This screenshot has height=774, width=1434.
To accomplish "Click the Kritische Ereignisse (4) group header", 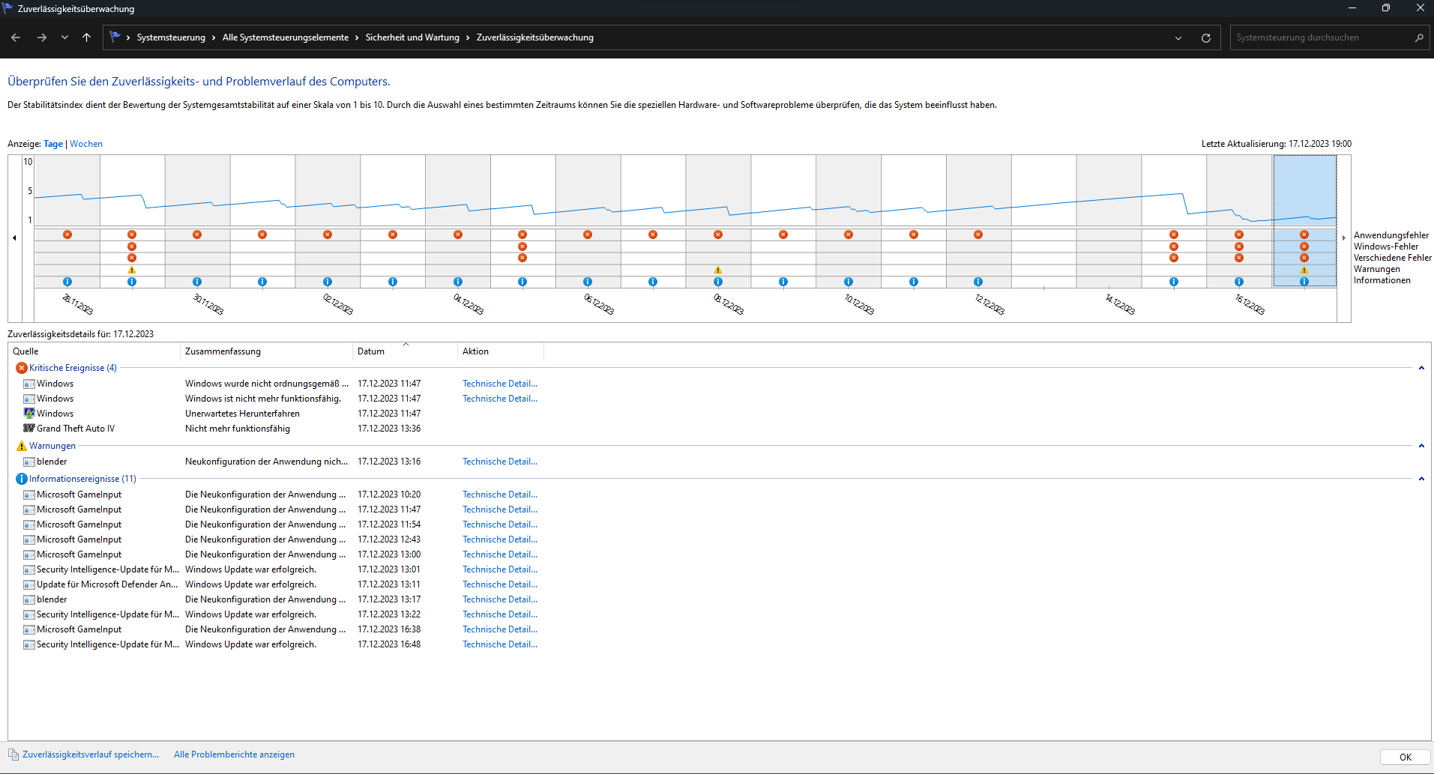I will click(x=73, y=368).
